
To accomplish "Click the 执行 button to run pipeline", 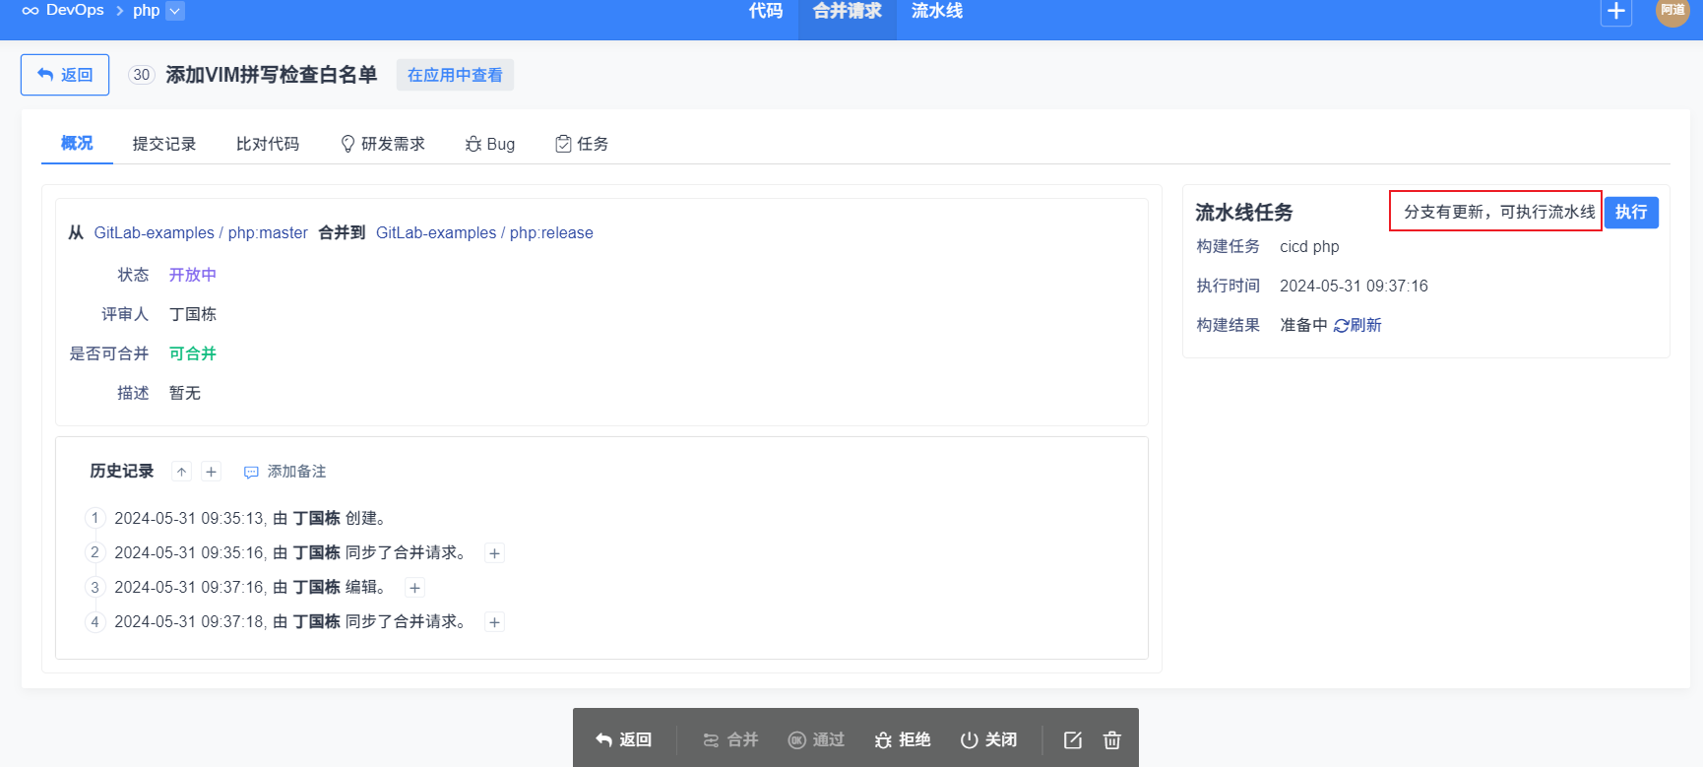I will [1630, 212].
